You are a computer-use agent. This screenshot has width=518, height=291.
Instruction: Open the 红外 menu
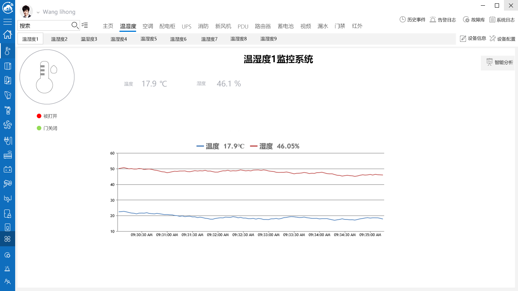click(357, 26)
